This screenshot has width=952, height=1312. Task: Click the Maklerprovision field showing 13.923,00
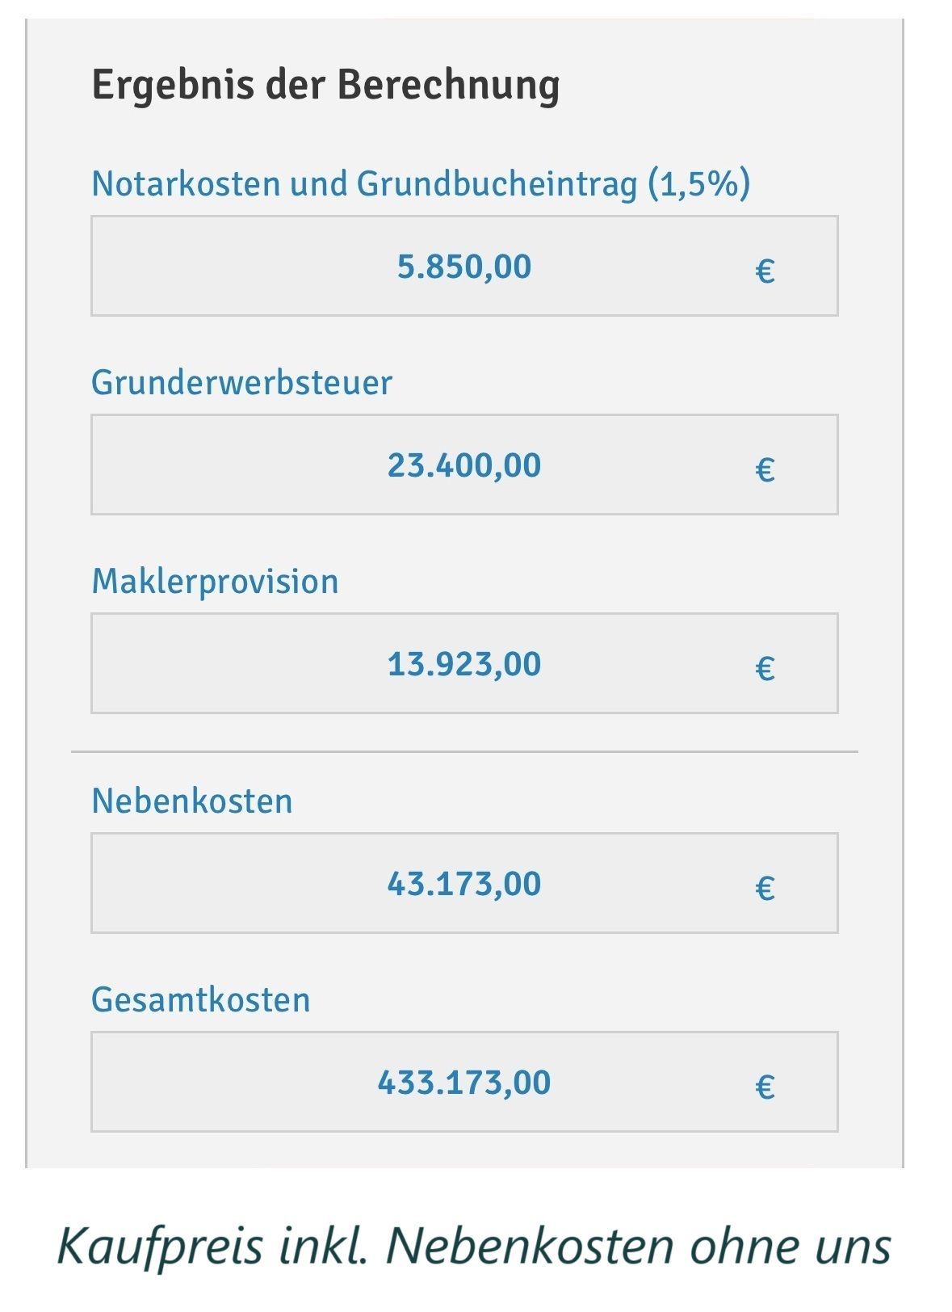pyautogui.click(x=464, y=663)
